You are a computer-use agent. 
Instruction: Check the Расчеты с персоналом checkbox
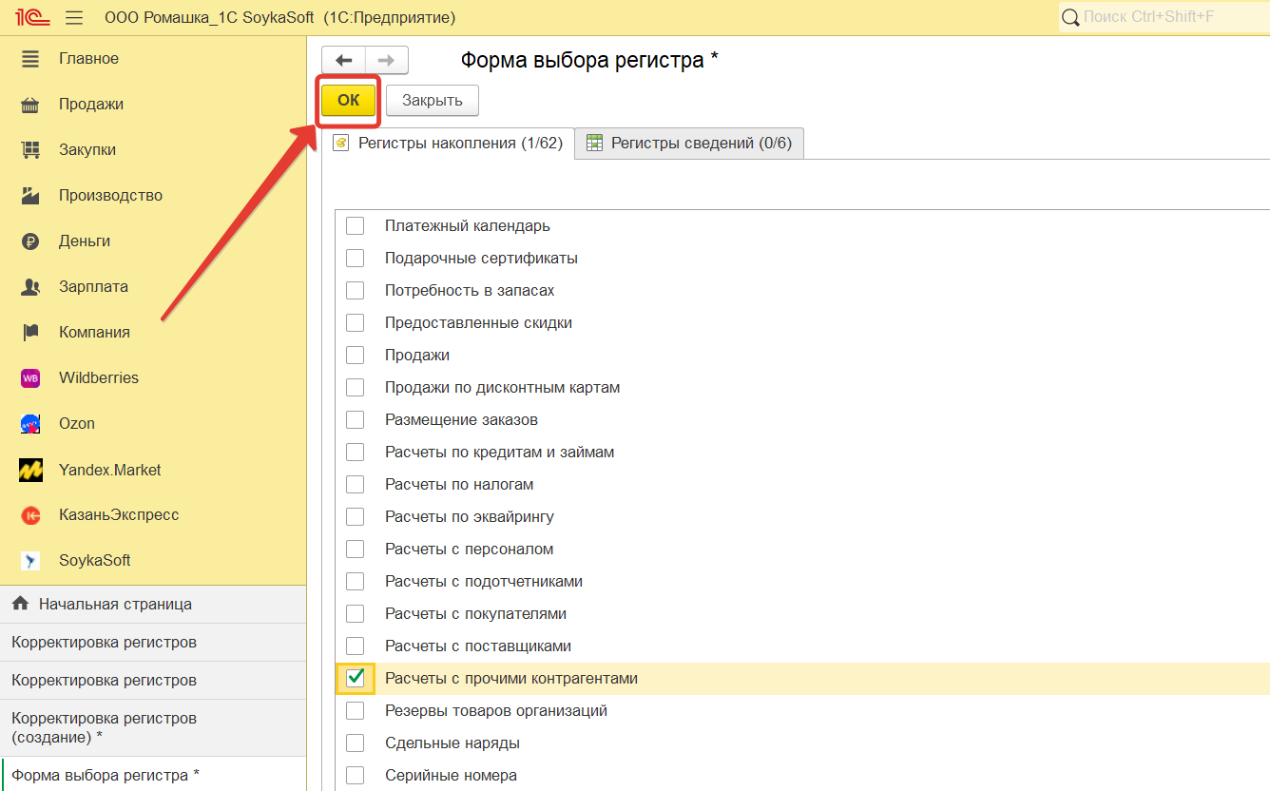pos(355,550)
